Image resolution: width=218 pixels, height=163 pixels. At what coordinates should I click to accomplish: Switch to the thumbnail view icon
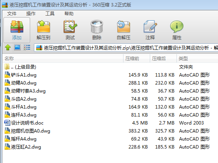pyautogui.click(x=17, y=47)
